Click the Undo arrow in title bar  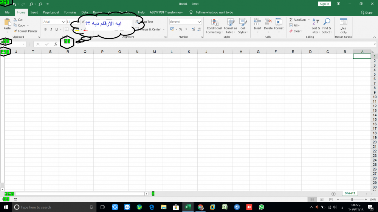click(x=15, y=4)
